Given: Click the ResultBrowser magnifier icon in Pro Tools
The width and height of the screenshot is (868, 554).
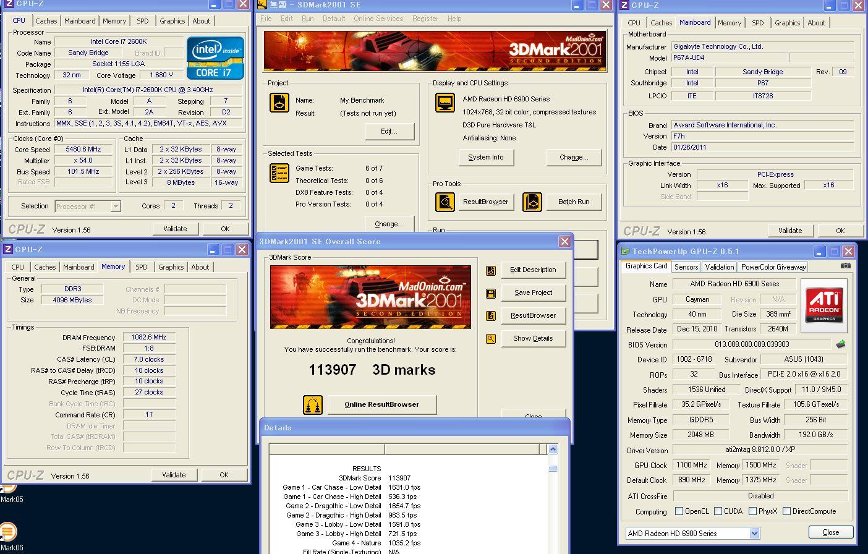Looking at the screenshot, I should click(x=445, y=202).
